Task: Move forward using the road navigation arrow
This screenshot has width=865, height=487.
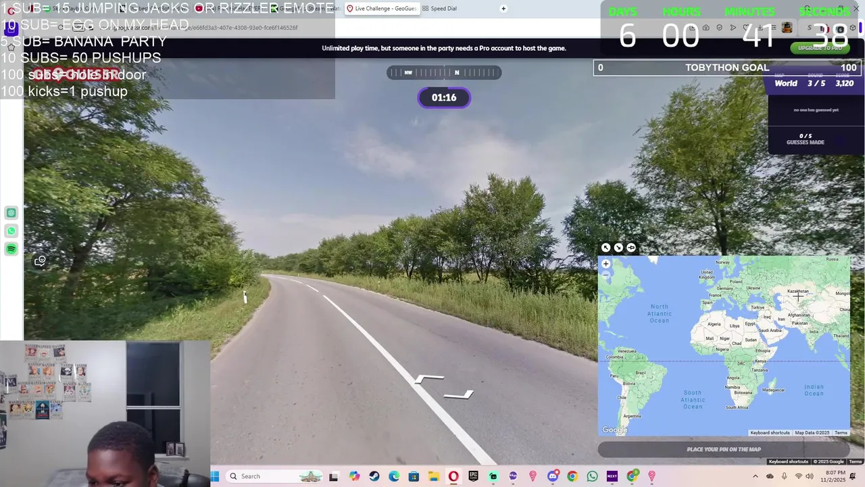Action: [x=430, y=379]
